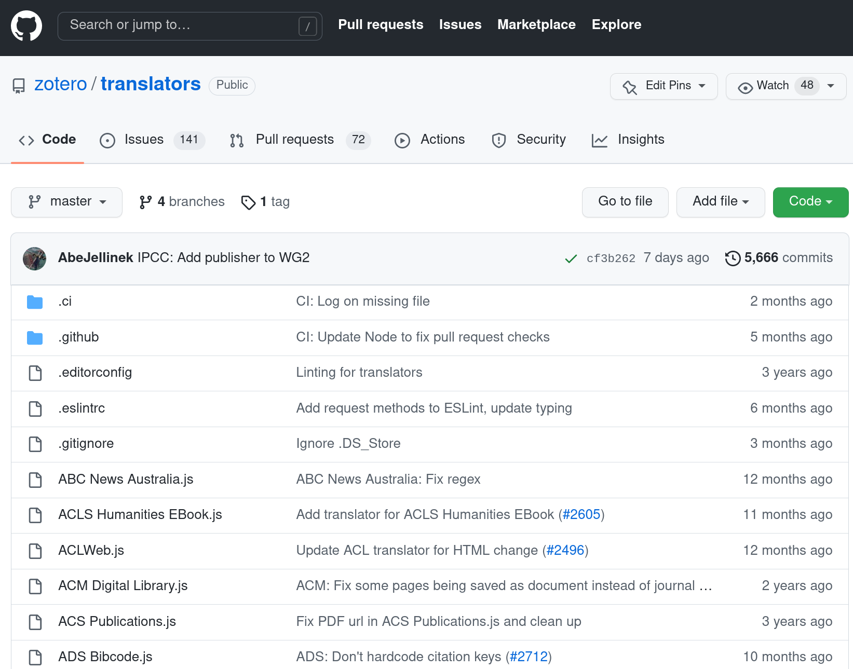View the 1 tag link
853x669 pixels.
[265, 202]
